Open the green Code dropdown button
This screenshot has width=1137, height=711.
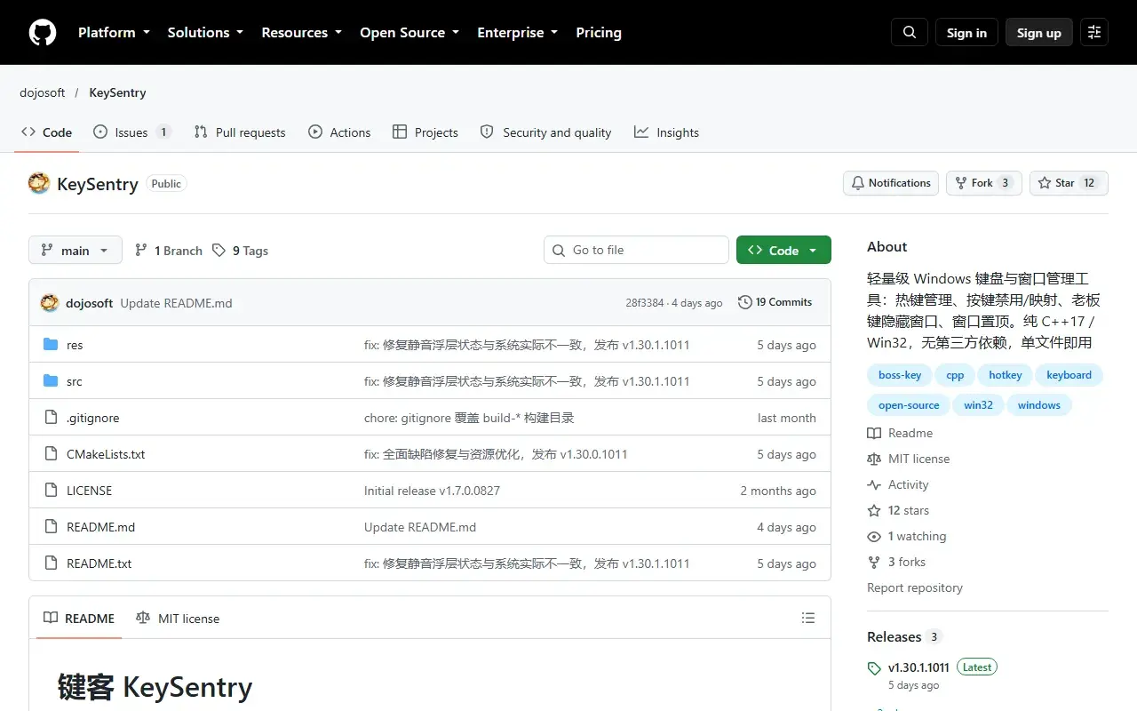(x=783, y=251)
